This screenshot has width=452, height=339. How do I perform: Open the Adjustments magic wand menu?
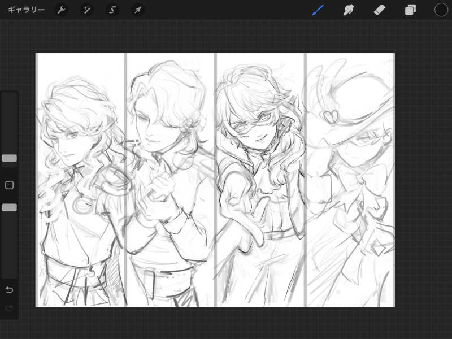tap(86, 10)
